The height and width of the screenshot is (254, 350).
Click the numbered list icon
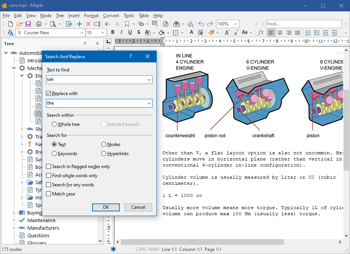[308, 33]
